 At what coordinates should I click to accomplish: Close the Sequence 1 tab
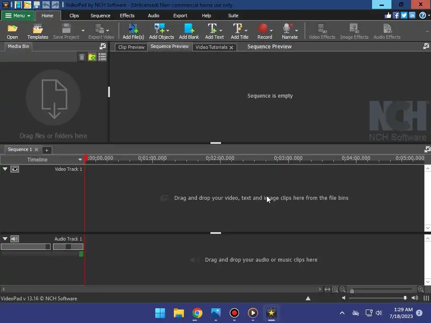[36, 149]
